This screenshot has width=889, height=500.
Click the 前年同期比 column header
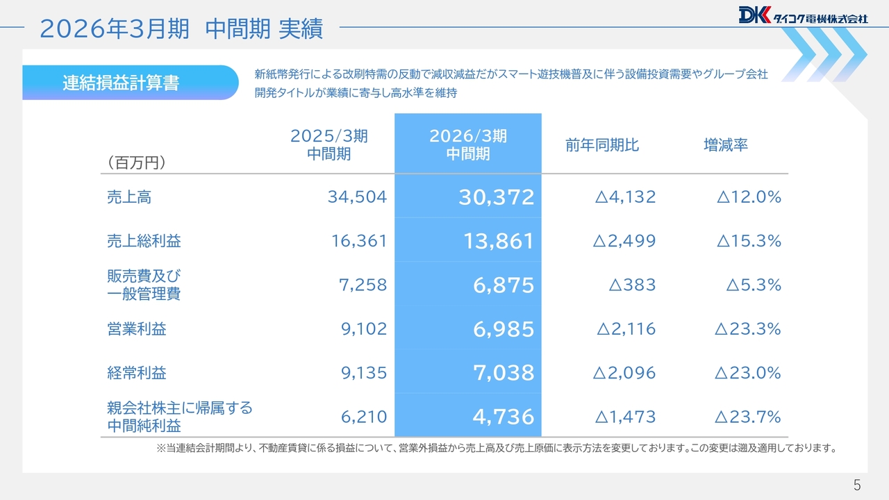(601, 145)
